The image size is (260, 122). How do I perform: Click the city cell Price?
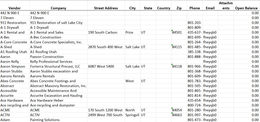point(132,32)
